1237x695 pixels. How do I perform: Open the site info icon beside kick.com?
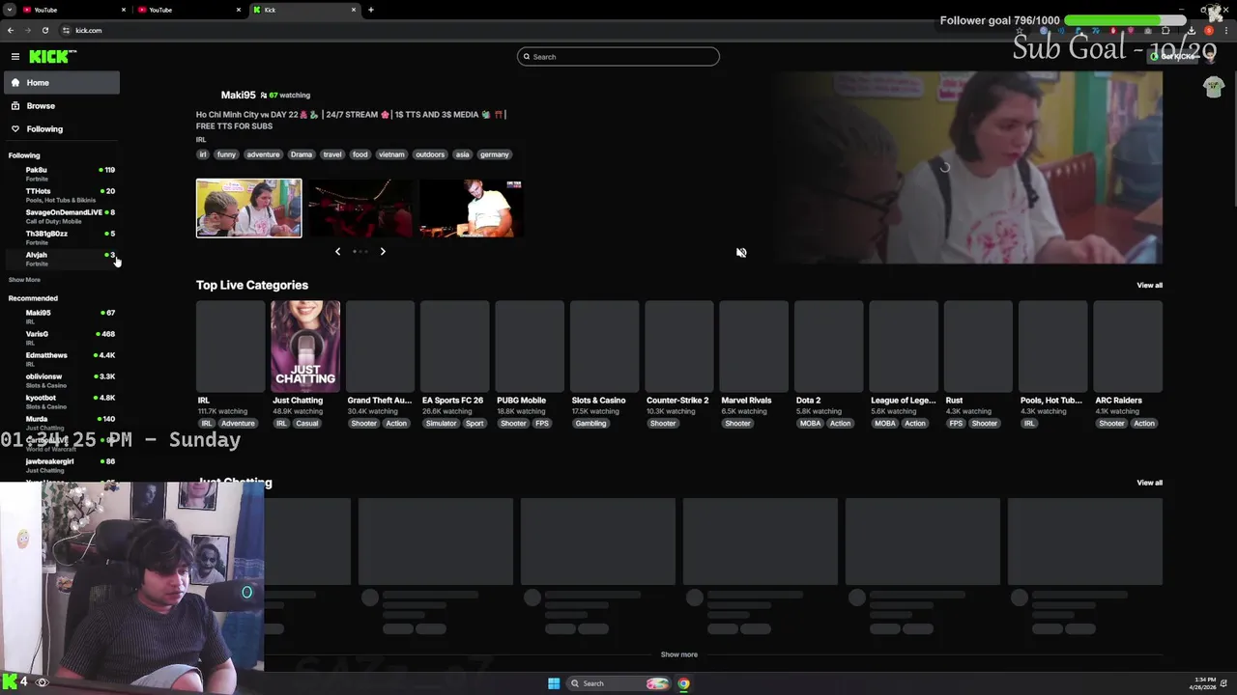point(66,30)
